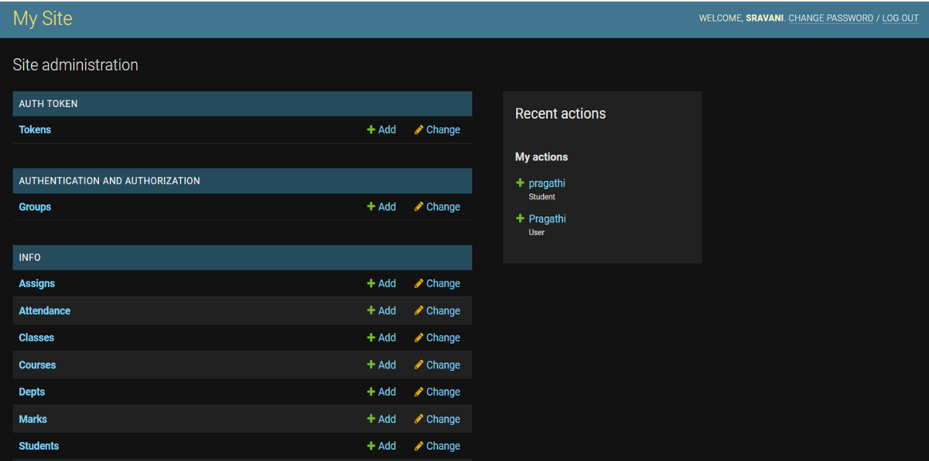The width and height of the screenshot is (929, 461).
Task: Click the pencil icon for Courses
Action: pyautogui.click(x=419, y=365)
